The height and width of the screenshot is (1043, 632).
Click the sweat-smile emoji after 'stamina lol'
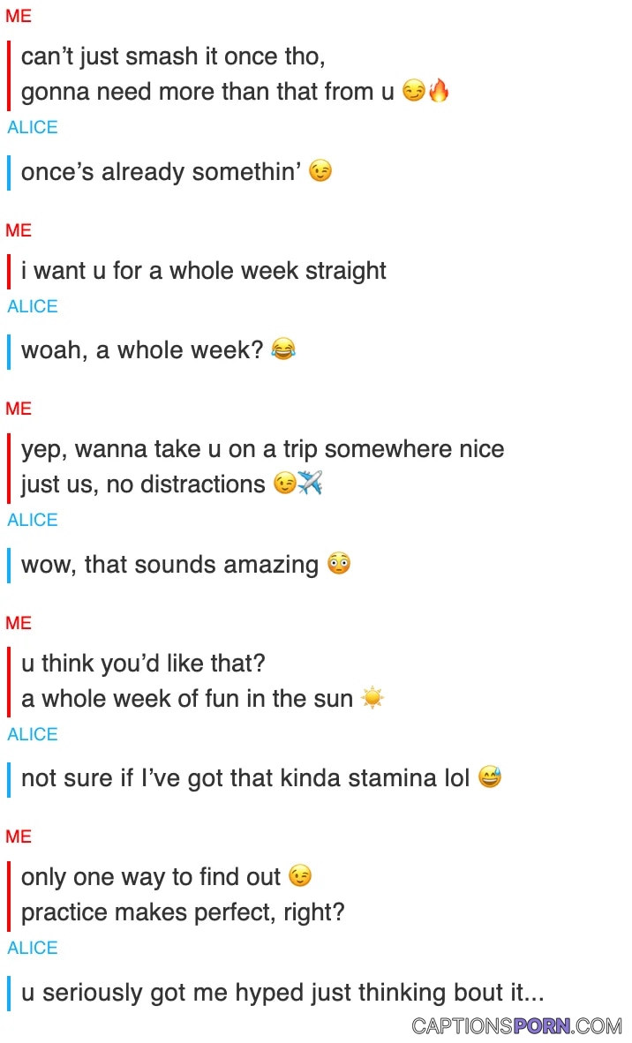click(x=490, y=777)
